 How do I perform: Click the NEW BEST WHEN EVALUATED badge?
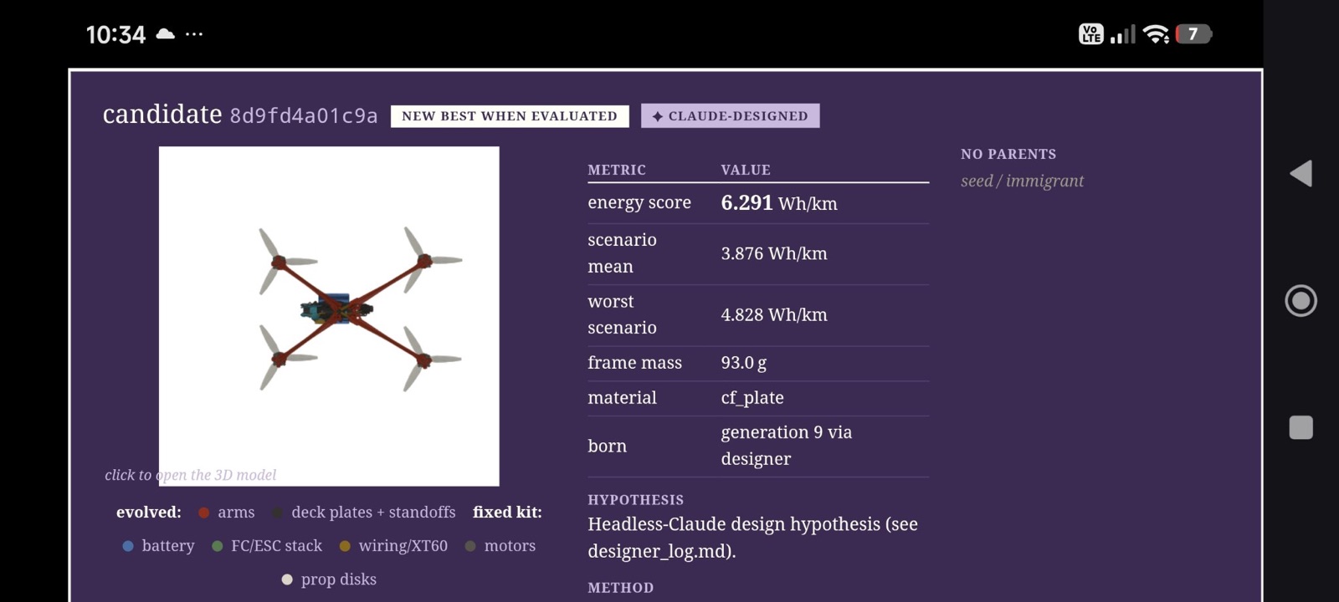click(x=510, y=116)
